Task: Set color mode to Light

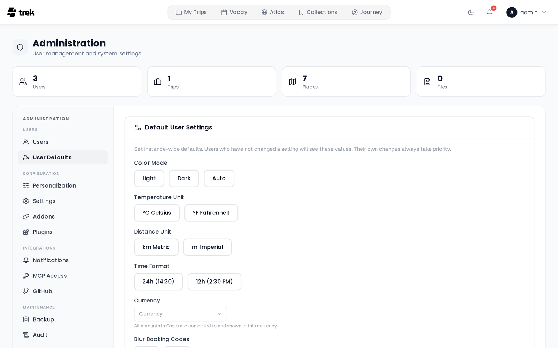Action: tap(149, 179)
